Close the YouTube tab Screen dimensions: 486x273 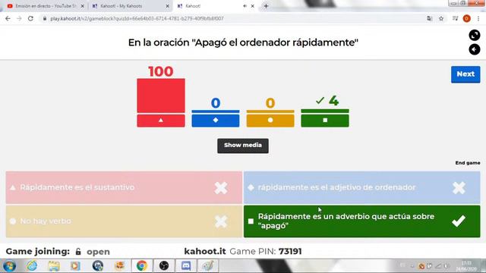pyautogui.click(x=83, y=6)
